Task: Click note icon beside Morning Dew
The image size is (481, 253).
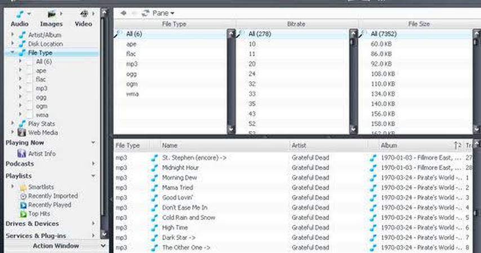Action: (x=154, y=177)
